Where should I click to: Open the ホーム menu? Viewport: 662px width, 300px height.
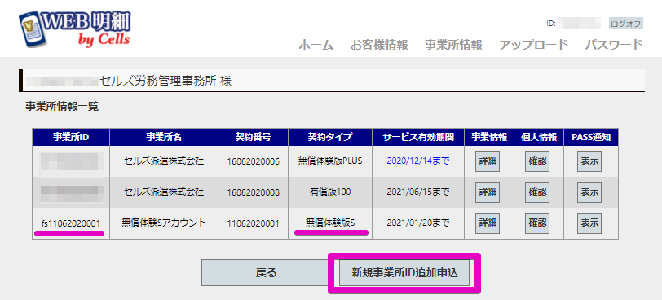tap(316, 45)
